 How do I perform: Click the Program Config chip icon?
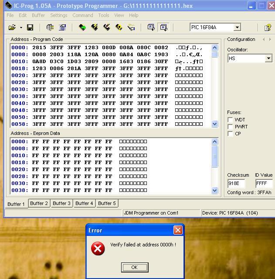coord(107,27)
